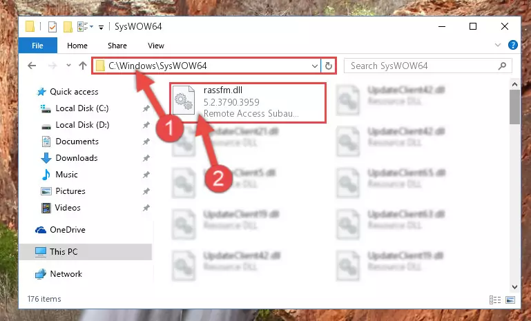Viewport: 531px width, 321px height.
Task: Select Network in navigation pane
Action: pyautogui.click(x=66, y=274)
